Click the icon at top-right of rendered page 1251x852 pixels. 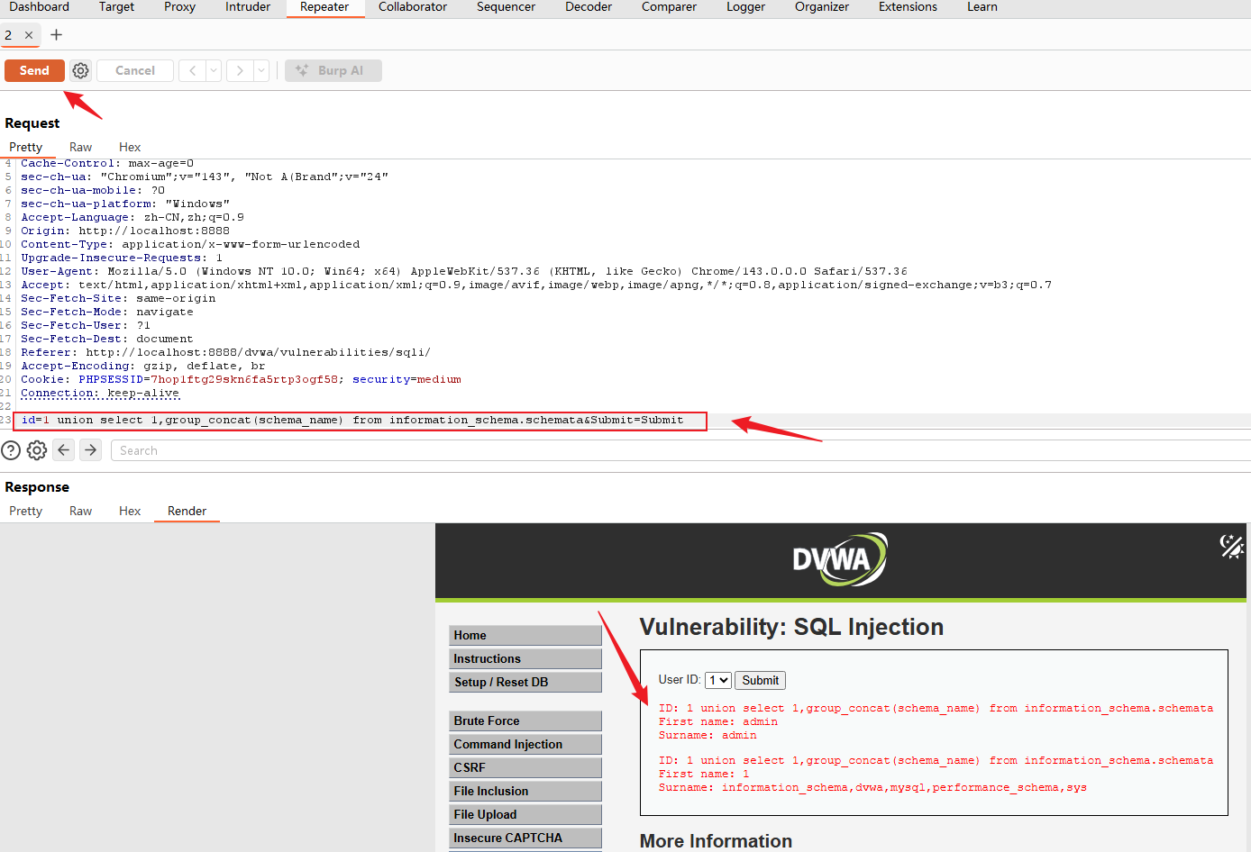(x=1232, y=546)
